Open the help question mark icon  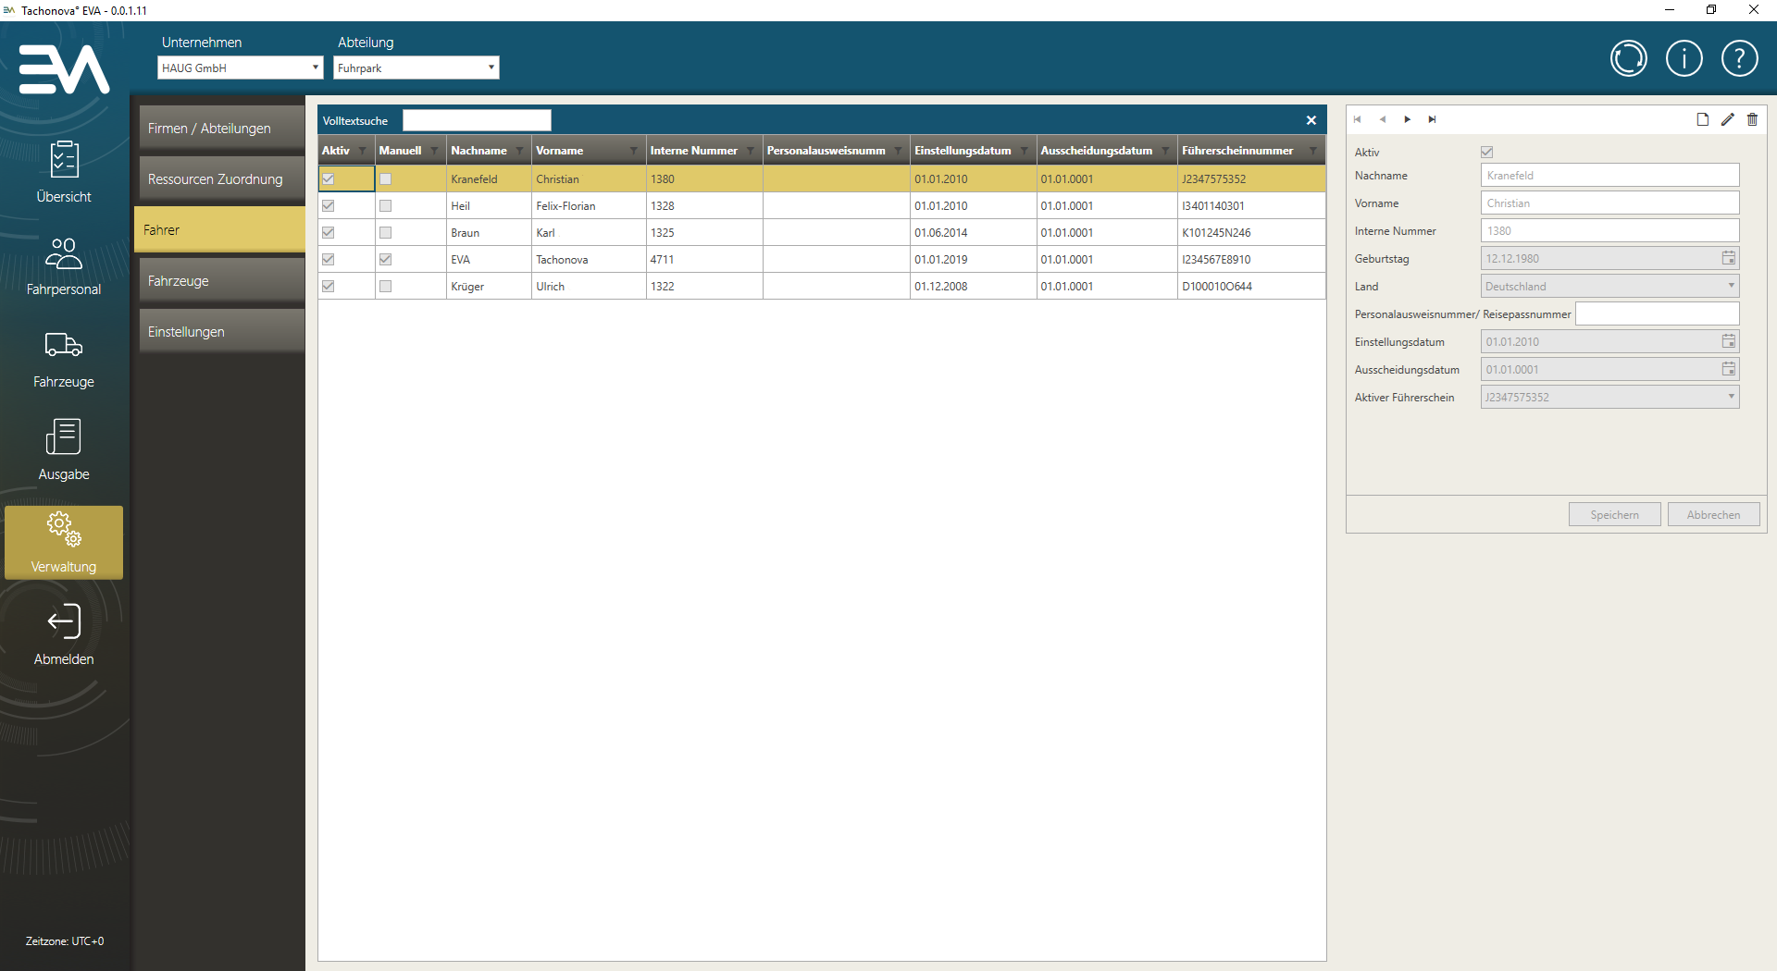click(1739, 58)
